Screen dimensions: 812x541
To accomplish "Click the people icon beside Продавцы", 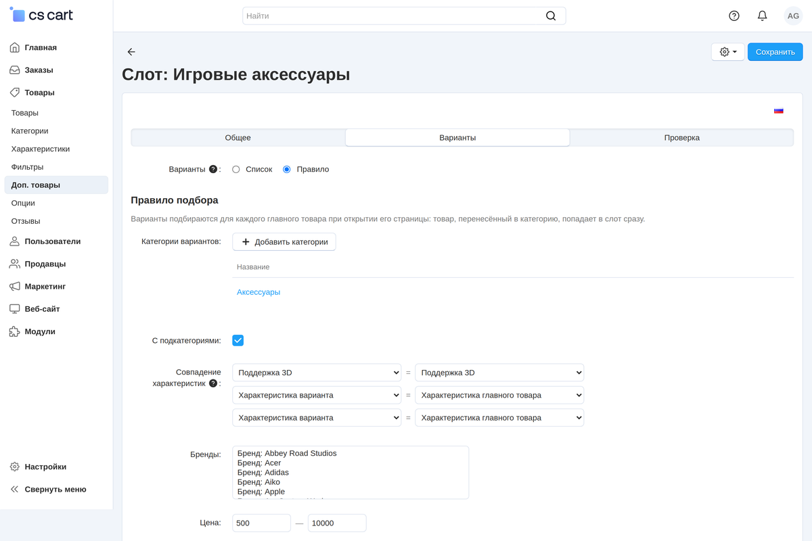I will click(14, 264).
